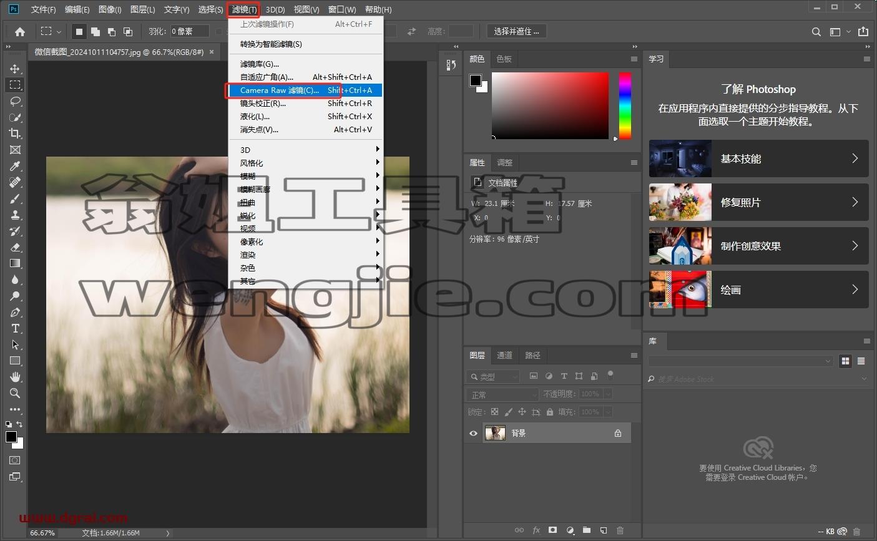Select the Lasso tool
Screen dimensions: 877x541
15,101
